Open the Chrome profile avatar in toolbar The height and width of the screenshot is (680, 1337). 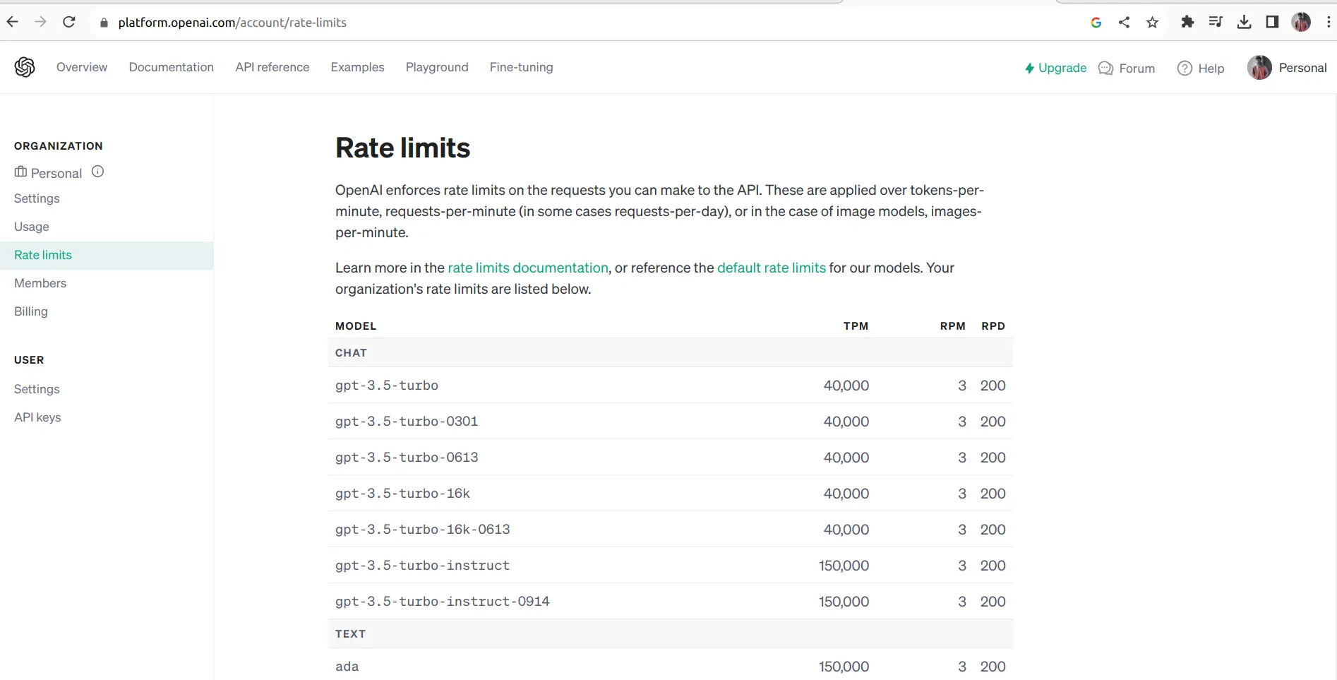tap(1301, 22)
